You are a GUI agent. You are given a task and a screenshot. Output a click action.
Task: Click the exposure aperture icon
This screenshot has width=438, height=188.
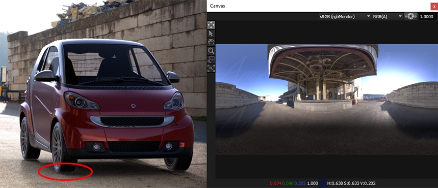[x=410, y=16]
